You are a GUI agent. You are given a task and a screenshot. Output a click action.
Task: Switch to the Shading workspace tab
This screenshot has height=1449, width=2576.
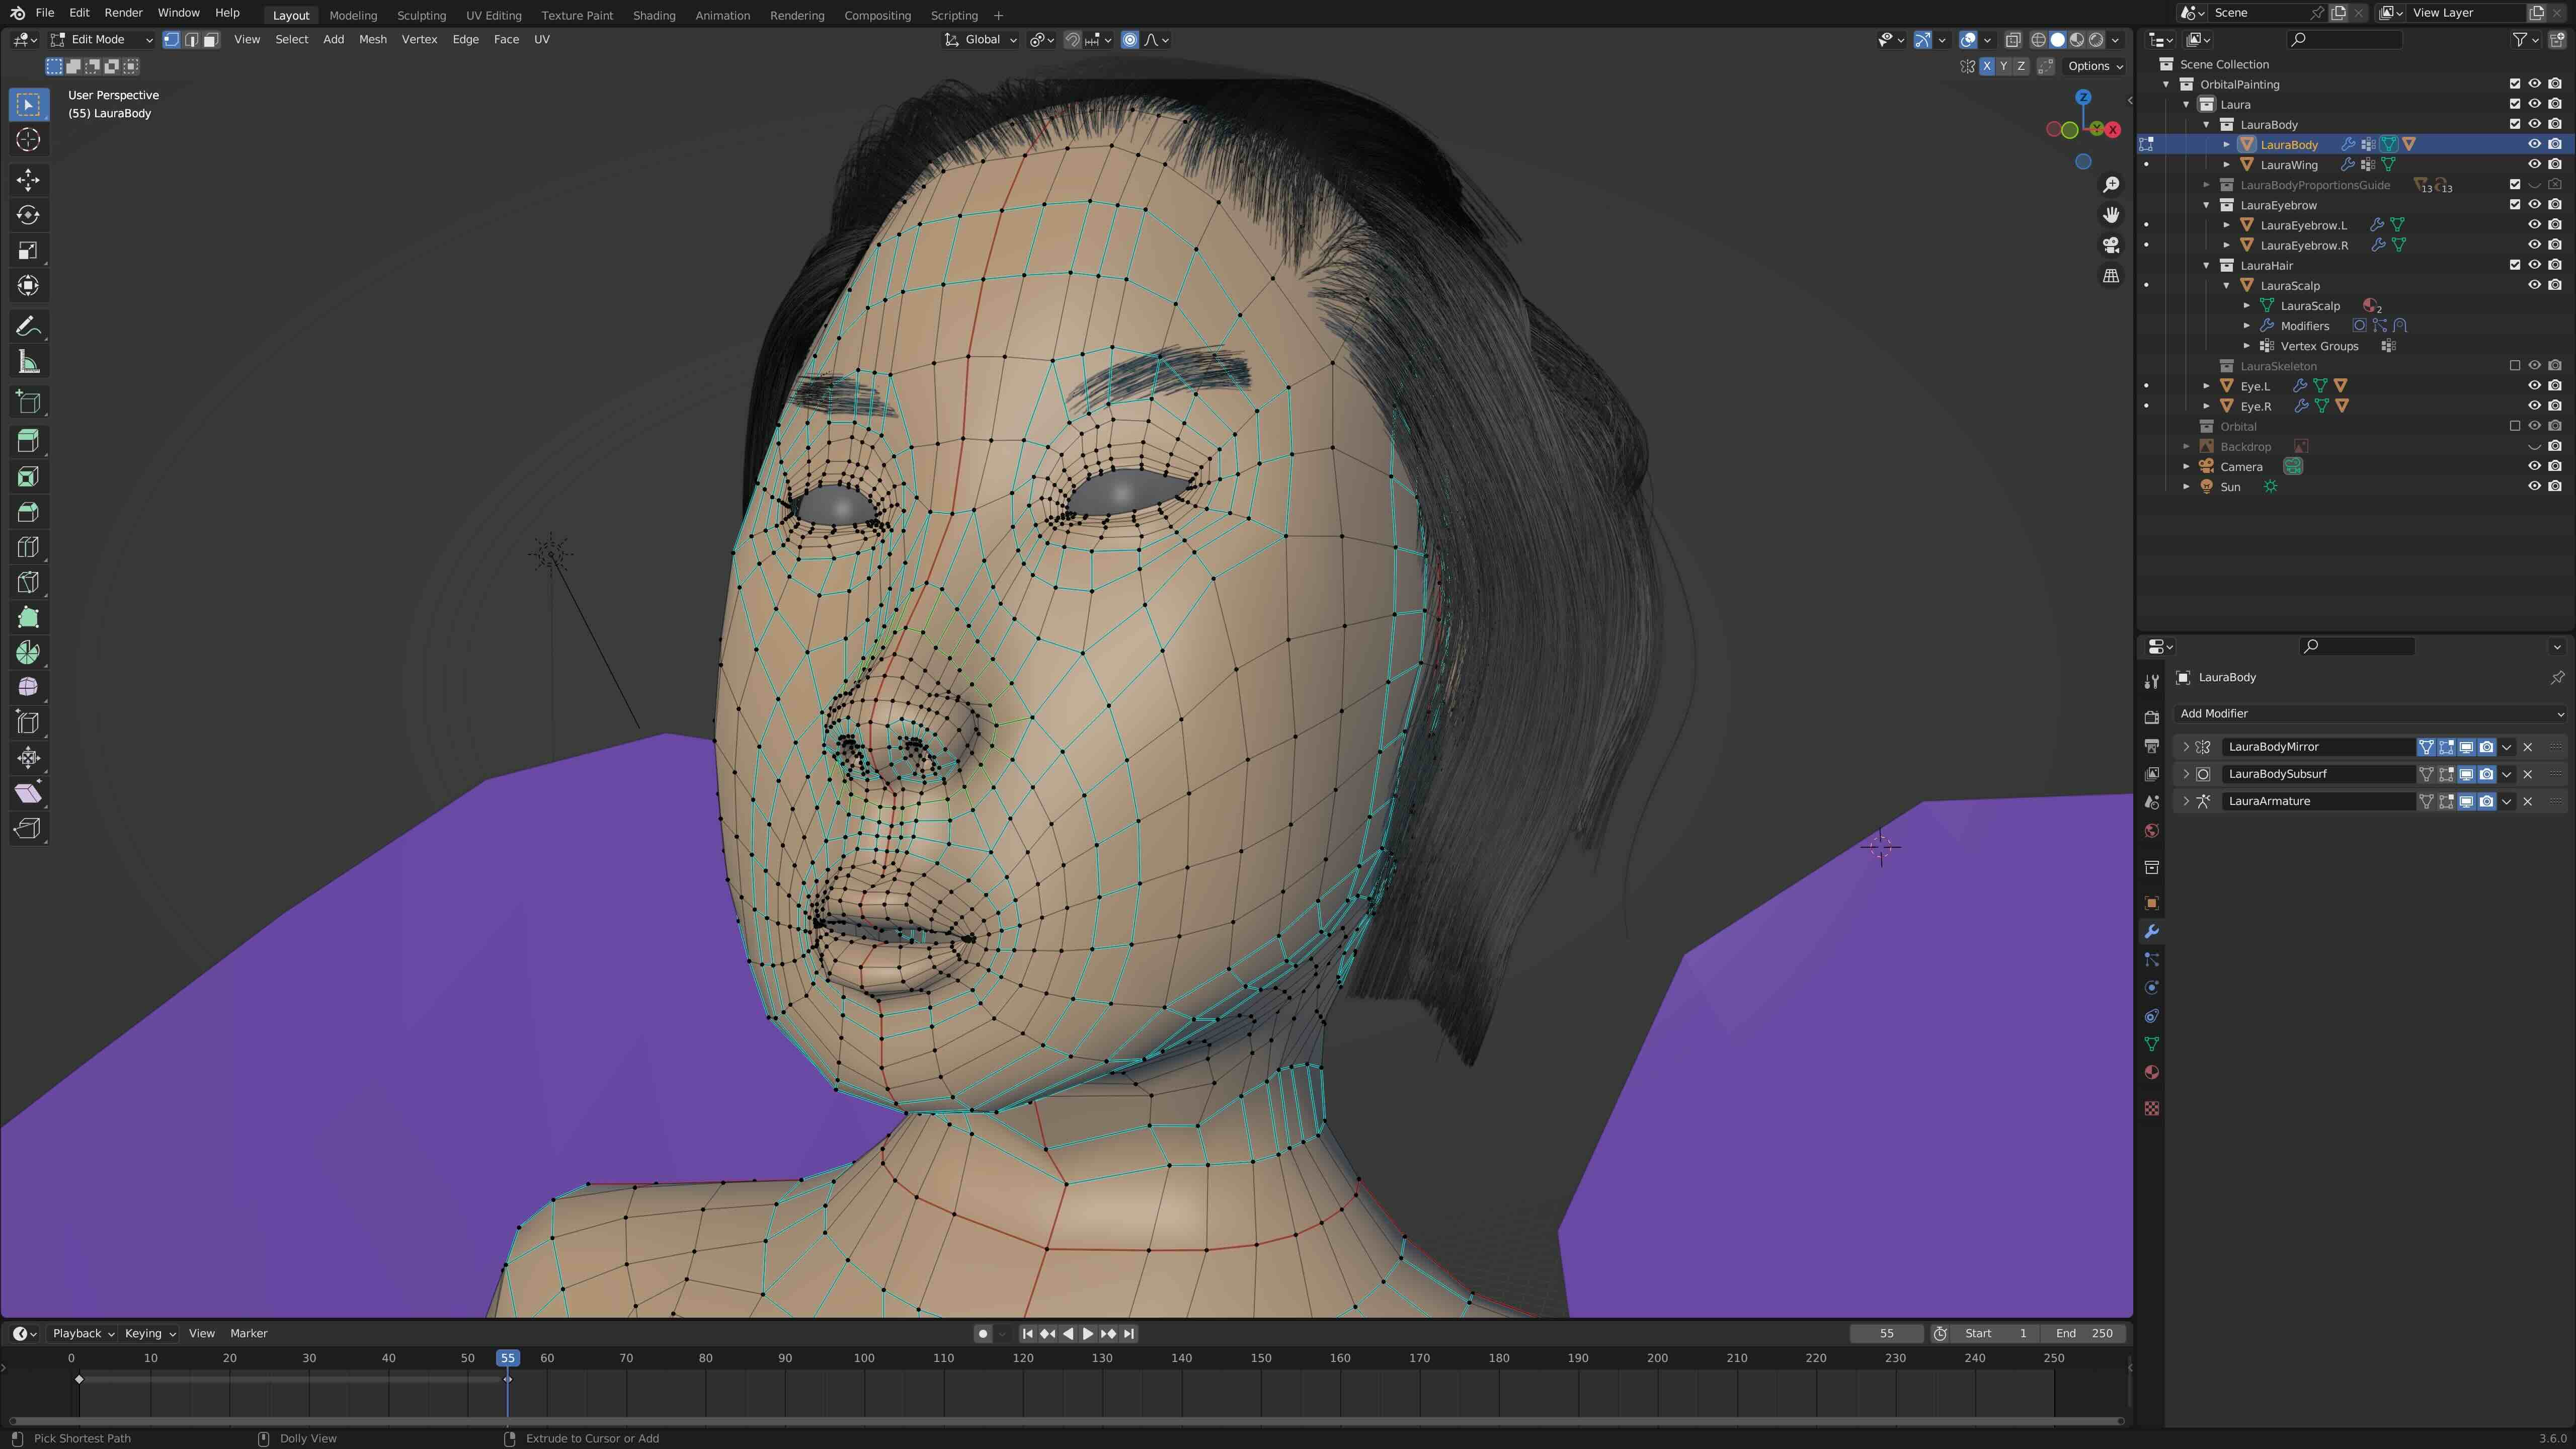tap(654, 15)
